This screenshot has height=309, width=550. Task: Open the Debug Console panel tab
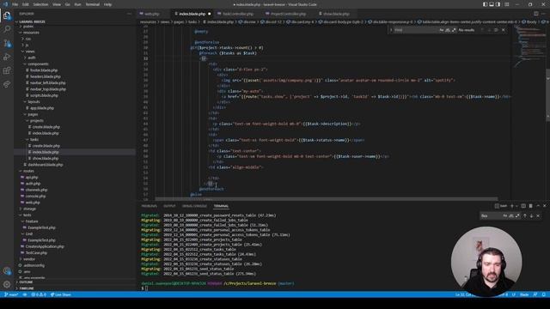pos(194,206)
